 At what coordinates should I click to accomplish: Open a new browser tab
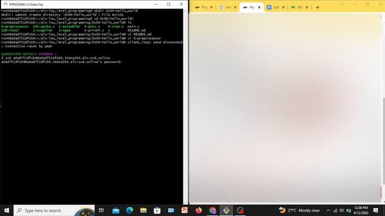point(318,7)
